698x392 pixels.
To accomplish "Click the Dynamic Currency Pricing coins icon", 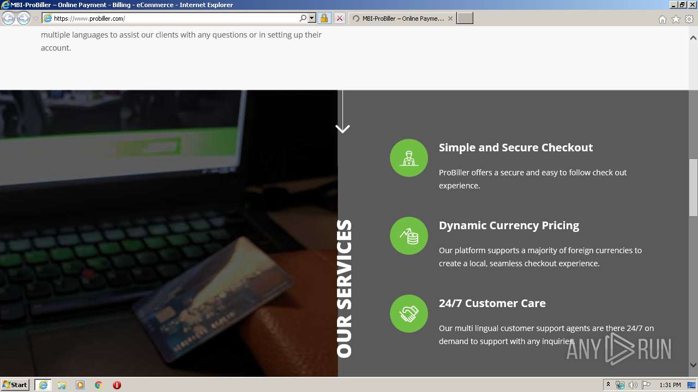I will (x=409, y=236).
